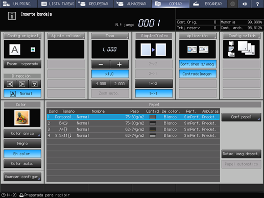Open the Config. original settings
The width and height of the screenshot is (264, 198).
pos(22,36)
